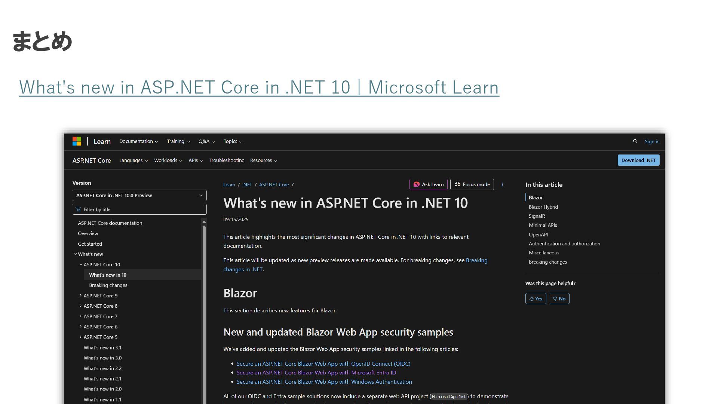Click the Ask Learn button
This screenshot has width=718, height=404.
point(429,184)
